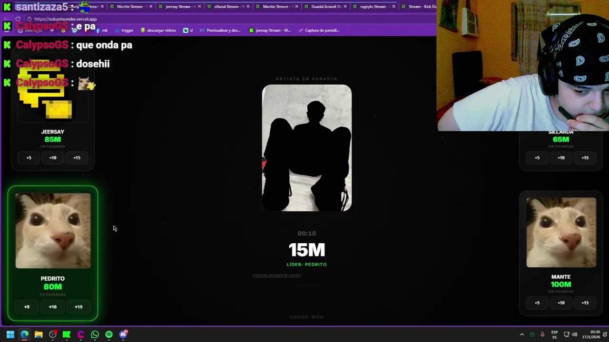
Task: Open WhatsApp from the taskbar
Action: pos(95,334)
